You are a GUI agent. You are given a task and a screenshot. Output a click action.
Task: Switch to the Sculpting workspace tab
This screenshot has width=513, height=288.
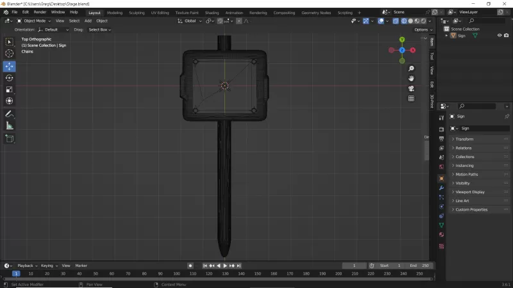pos(137,12)
